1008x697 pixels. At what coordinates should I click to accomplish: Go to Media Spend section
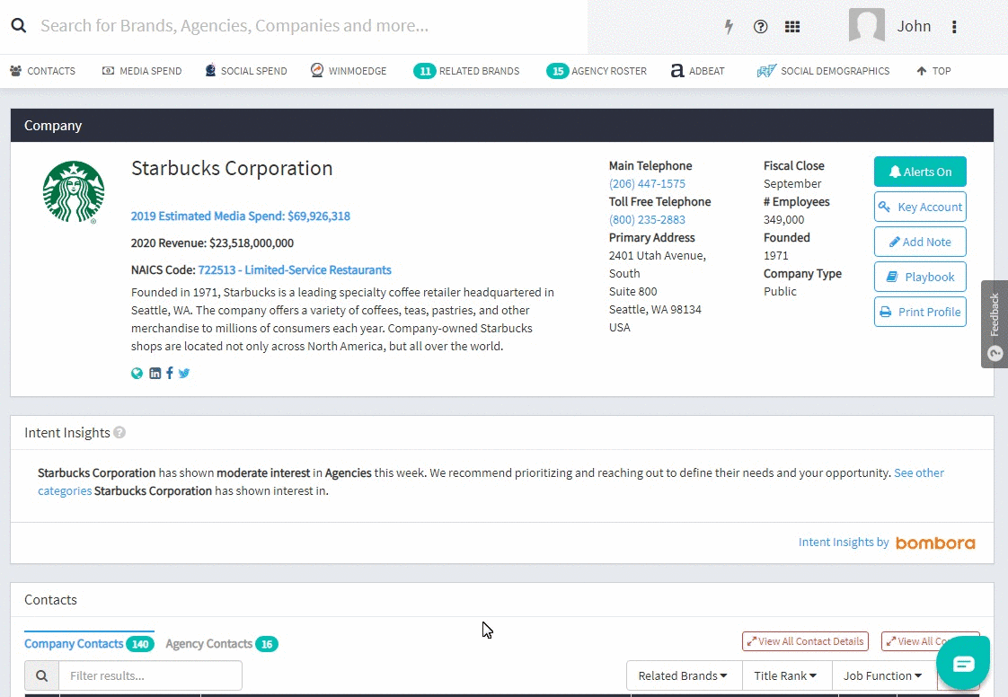coord(142,71)
